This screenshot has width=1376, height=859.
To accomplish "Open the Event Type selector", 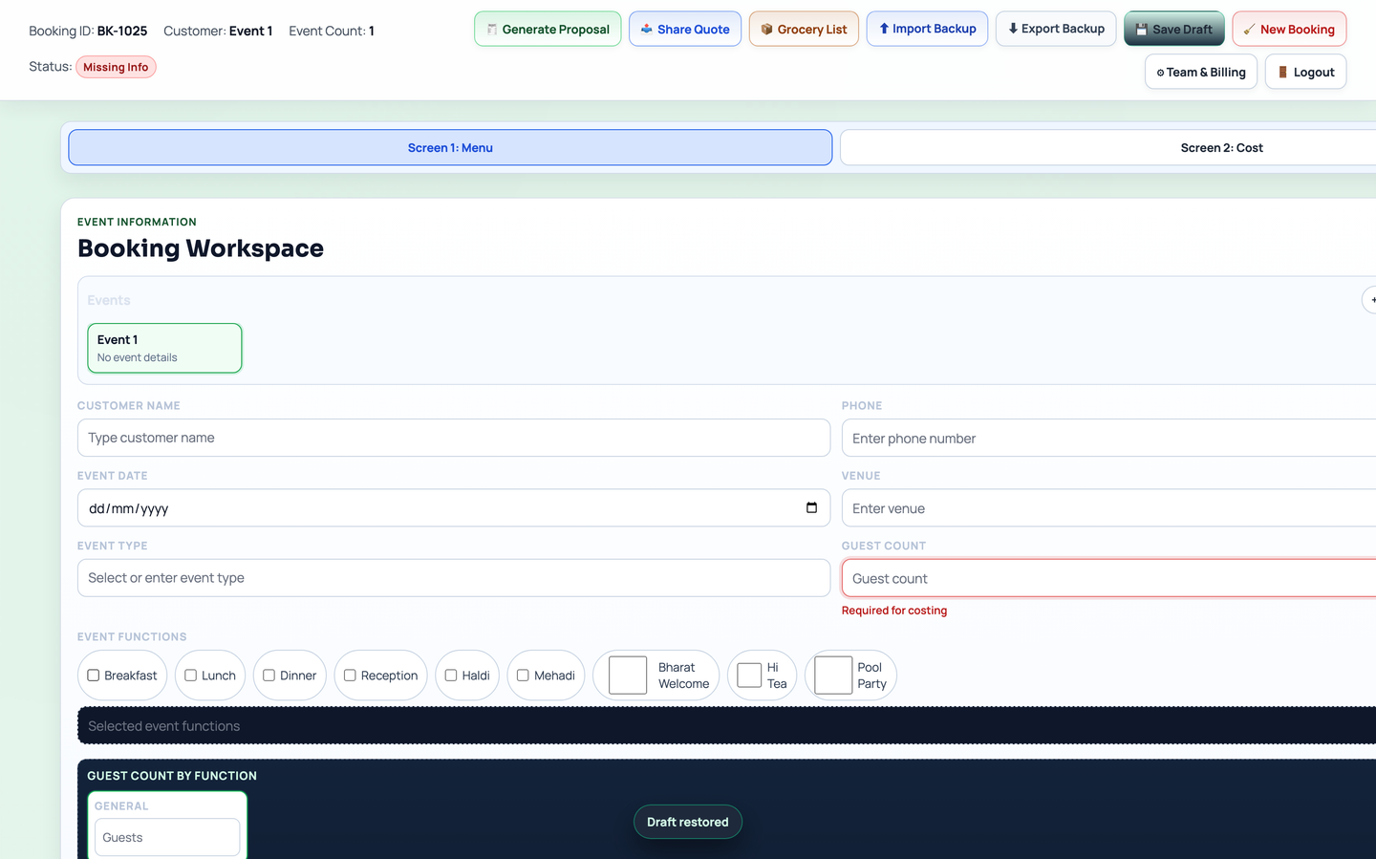I will (x=453, y=577).
